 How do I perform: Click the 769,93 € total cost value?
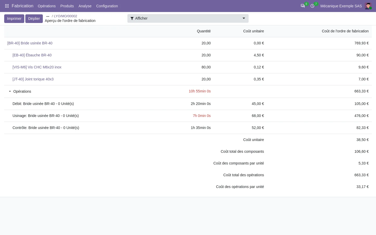click(362, 43)
